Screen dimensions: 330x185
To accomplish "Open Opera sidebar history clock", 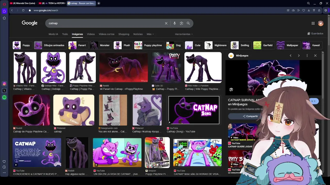I will point(4,167).
